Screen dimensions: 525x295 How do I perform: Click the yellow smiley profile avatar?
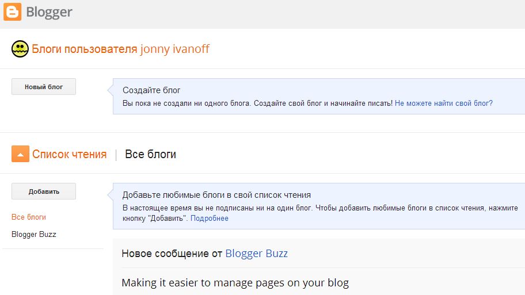pyautogui.click(x=20, y=49)
